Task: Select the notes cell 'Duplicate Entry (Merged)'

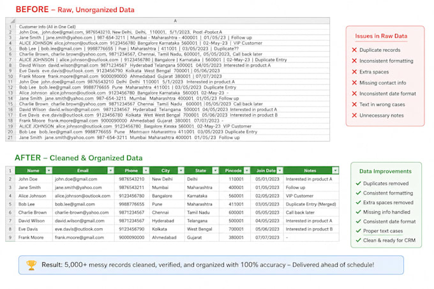Action: tap(311, 204)
